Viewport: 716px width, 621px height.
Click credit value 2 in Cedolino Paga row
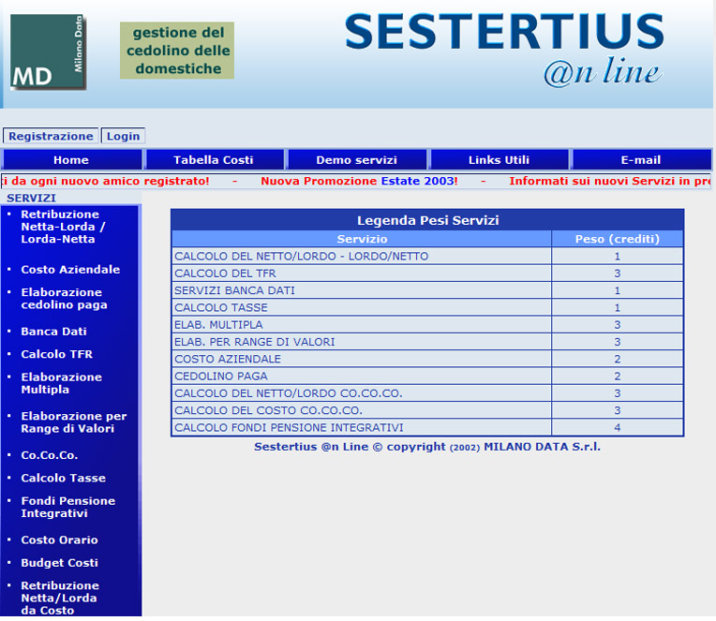[618, 377]
